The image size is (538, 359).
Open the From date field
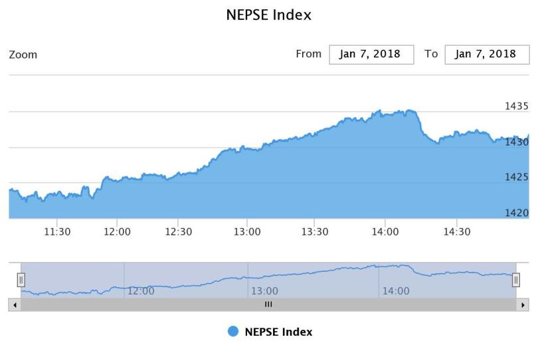tap(371, 55)
